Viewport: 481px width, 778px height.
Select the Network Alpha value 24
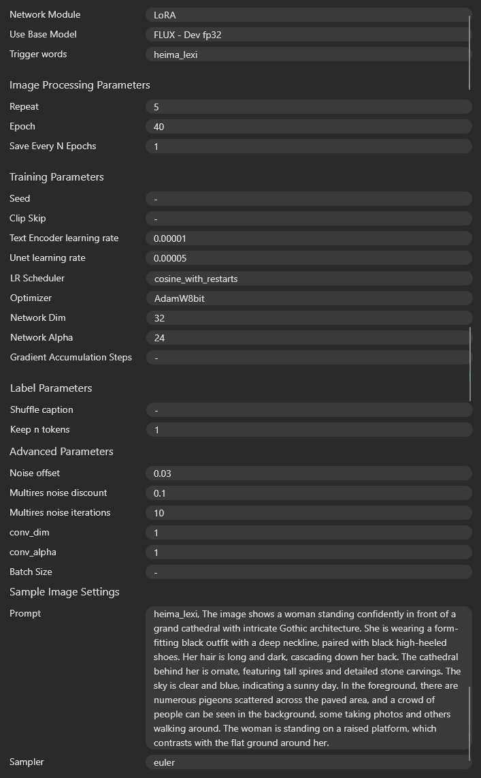309,338
